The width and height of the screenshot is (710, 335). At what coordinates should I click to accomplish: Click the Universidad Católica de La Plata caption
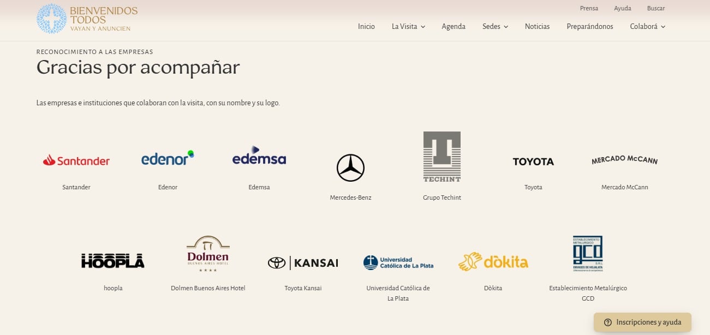[398, 293]
